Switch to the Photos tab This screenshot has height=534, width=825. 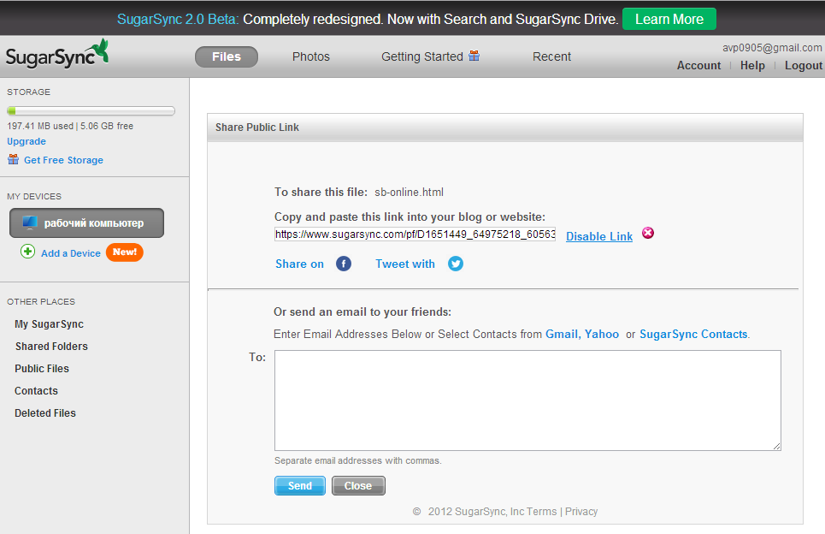click(x=311, y=56)
